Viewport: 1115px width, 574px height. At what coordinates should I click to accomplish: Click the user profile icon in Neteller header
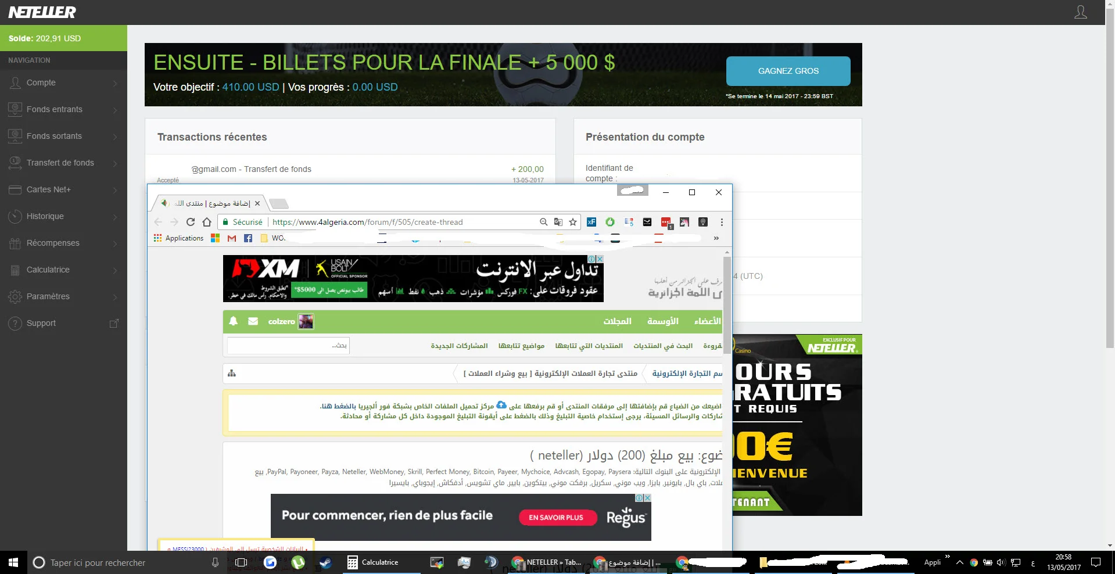coord(1080,12)
